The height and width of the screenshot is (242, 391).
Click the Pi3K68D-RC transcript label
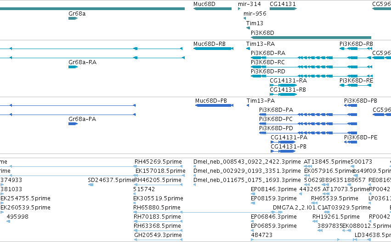click(x=268, y=62)
